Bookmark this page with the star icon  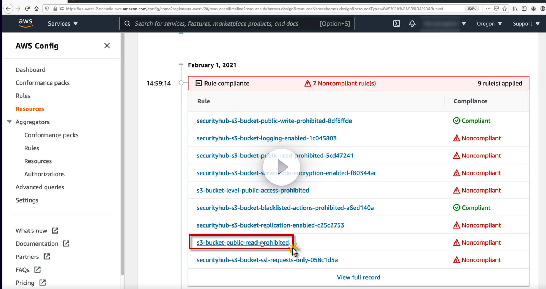click(504, 9)
